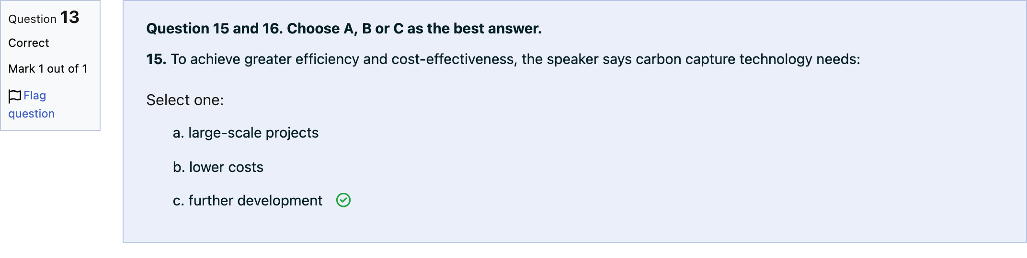Click the flag icon beside Flag question
The image size is (1027, 258).
click(x=15, y=96)
